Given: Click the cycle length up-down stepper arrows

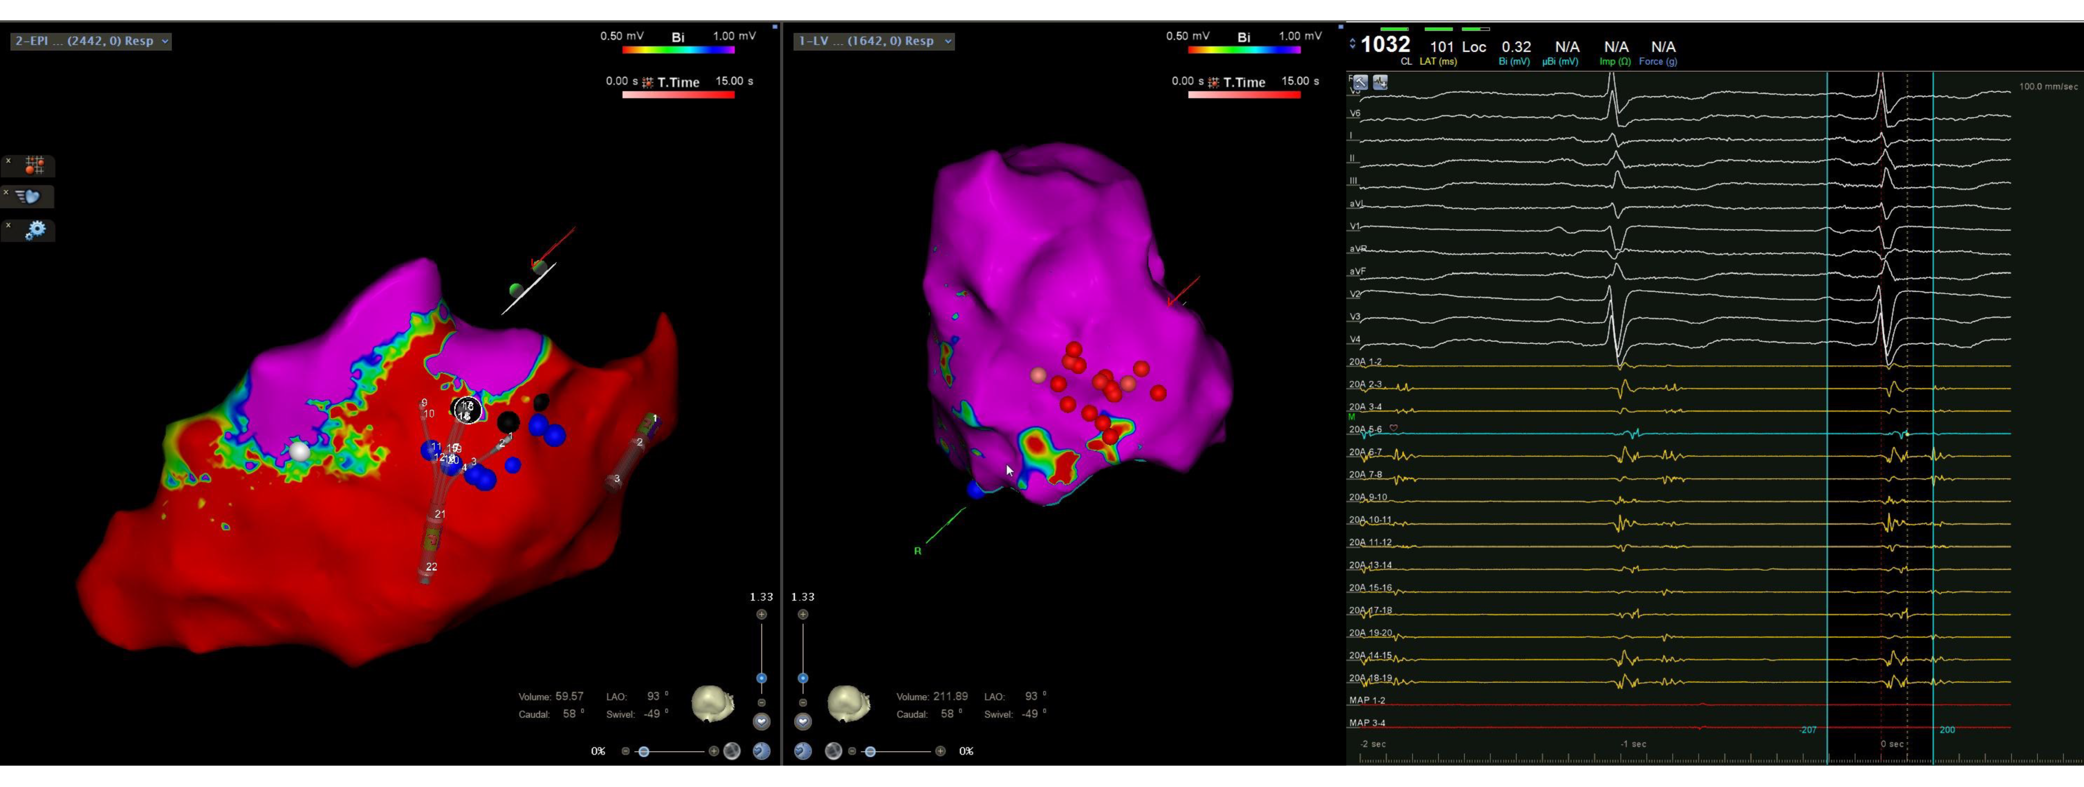Looking at the screenshot, I should click(1353, 44).
